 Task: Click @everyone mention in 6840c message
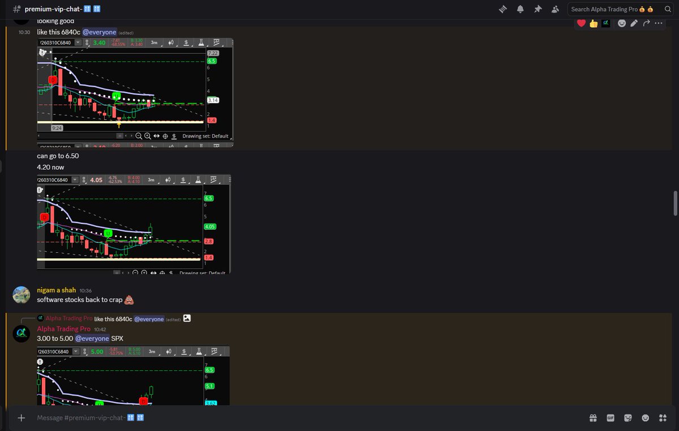(100, 32)
